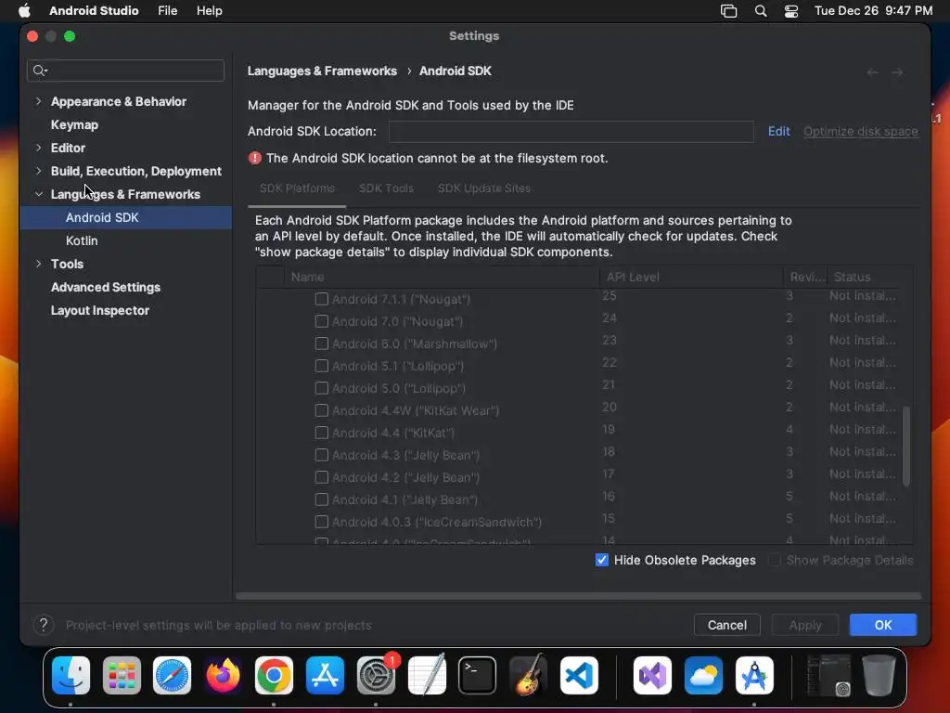
Task: Check Android 4.3 Jelly Bean checkbox
Action: click(322, 455)
